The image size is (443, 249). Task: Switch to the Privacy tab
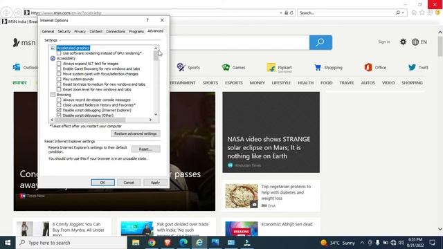[80, 31]
